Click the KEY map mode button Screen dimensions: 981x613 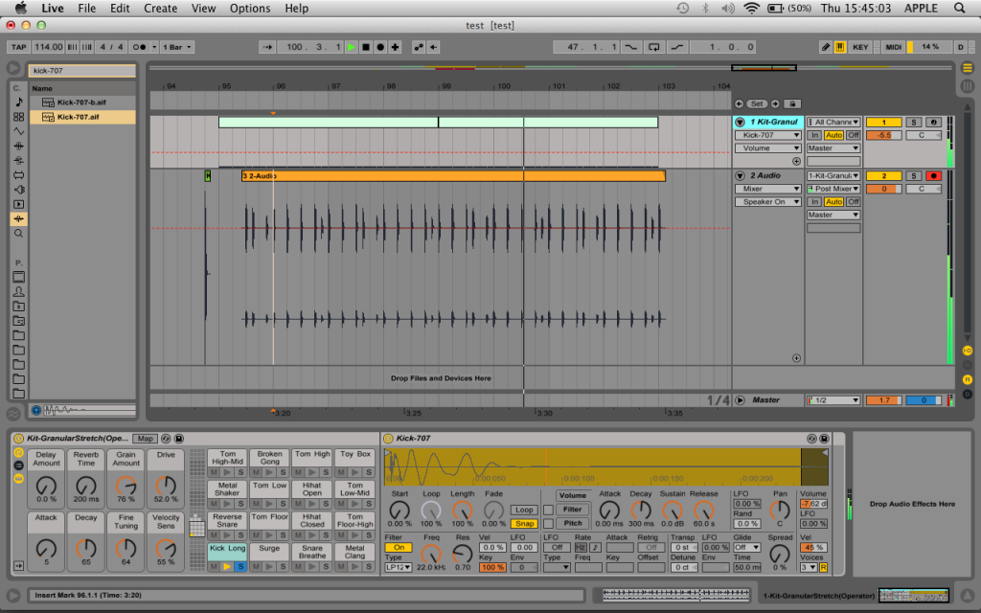(x=860, y=47)
